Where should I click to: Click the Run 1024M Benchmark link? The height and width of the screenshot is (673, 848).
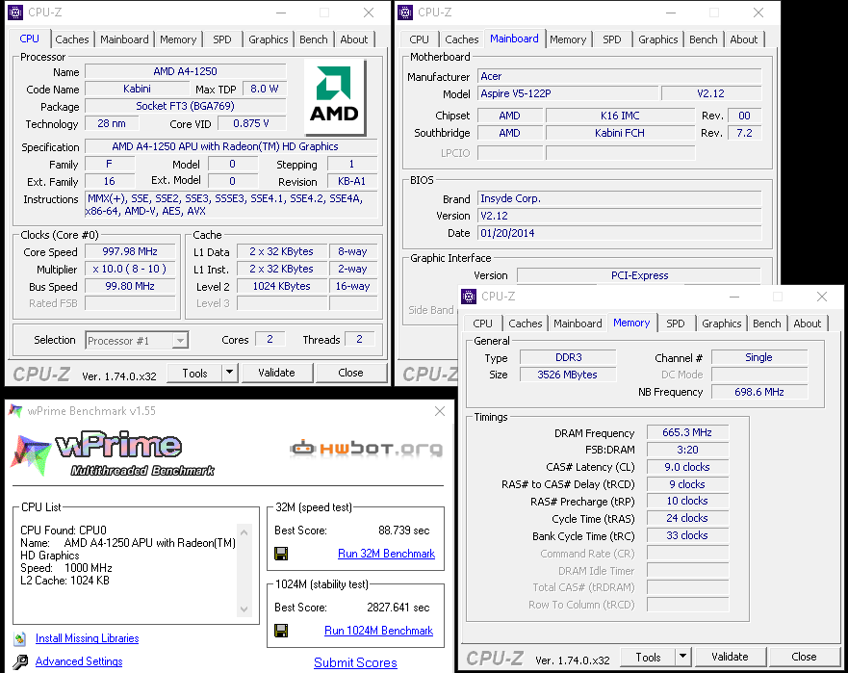(x=378, y=631)
